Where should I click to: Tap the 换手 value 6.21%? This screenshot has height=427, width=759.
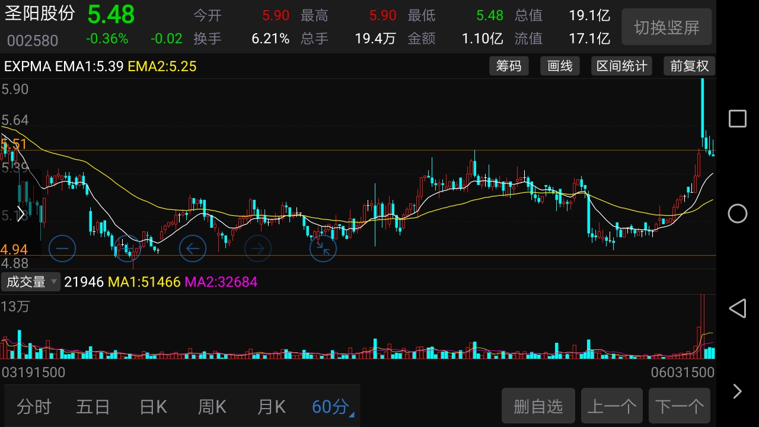(x=270, y=39)
